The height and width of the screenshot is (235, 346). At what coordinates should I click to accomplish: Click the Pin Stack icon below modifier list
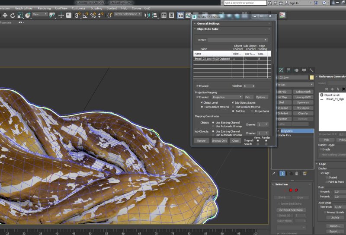click(x=274, y=173)
